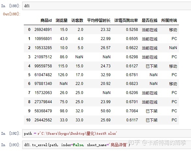
Task: Click the NaN visitor count in row 3
Action: [x=79, y=57]
